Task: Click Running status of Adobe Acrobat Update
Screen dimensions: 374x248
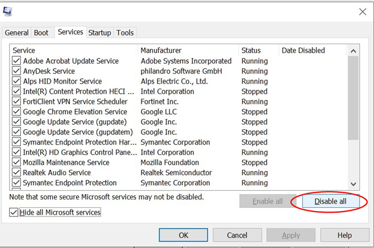Action: click(255, 61)
